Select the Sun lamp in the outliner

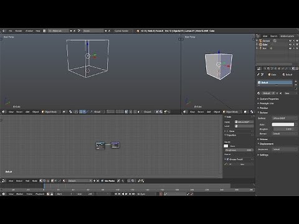[x=264, y=49]
